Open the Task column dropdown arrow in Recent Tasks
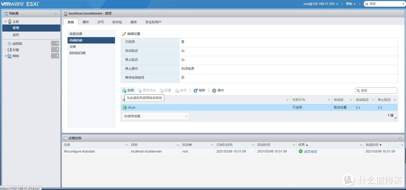 pos(127,145)
